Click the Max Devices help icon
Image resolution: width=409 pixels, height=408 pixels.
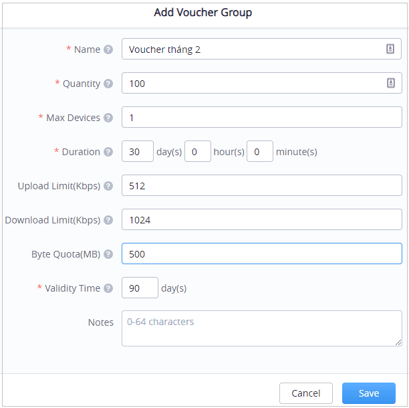pos(109,118)
